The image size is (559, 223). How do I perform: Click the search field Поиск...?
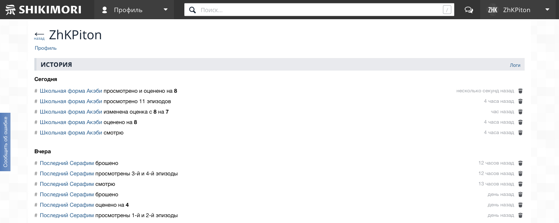point(319,10)
